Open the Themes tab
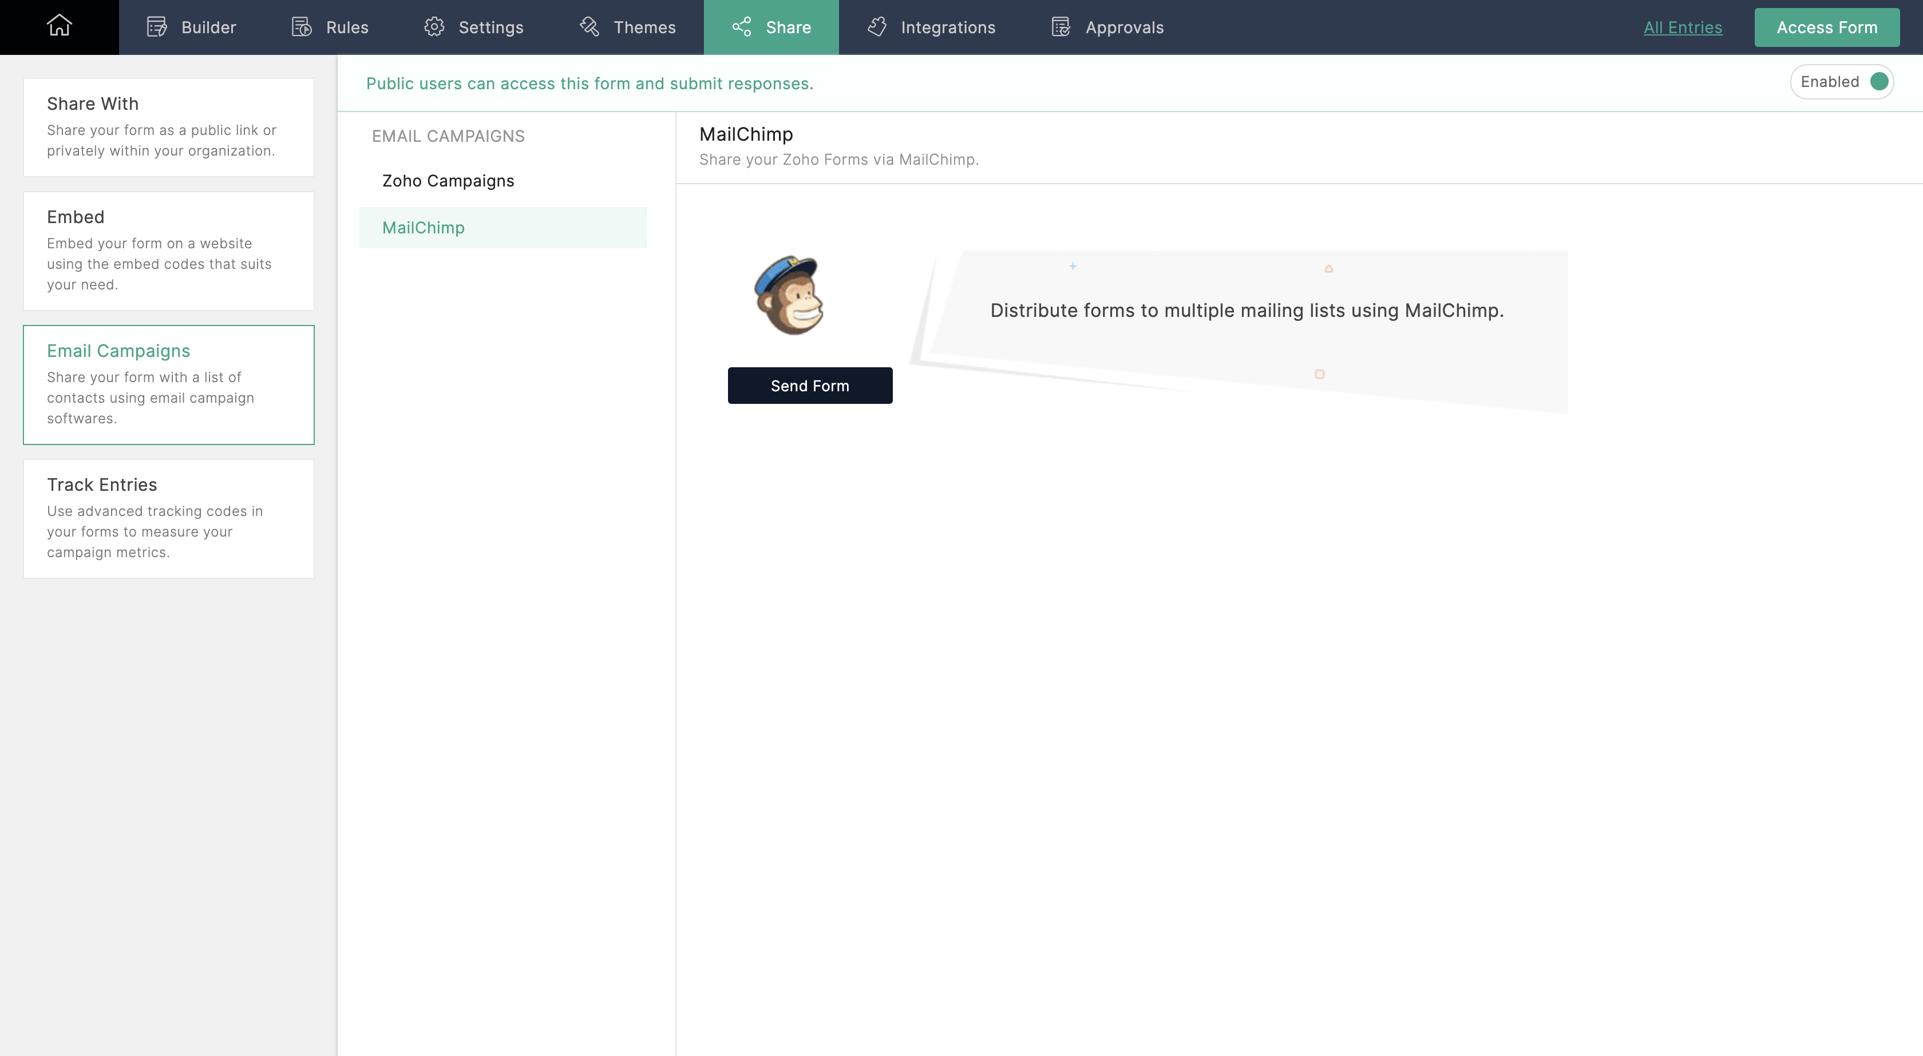 (628, 27)
